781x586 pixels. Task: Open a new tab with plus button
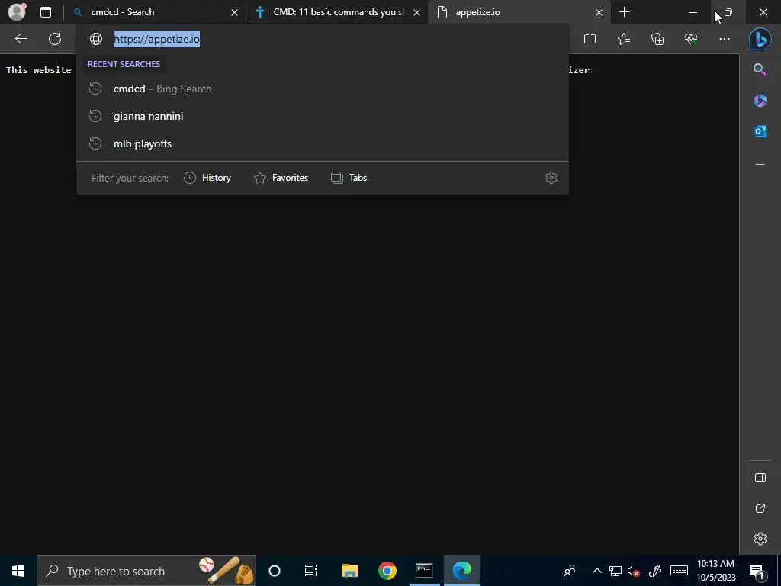(624, 12)
